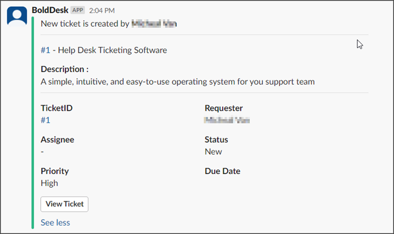Click the APP badge next to BoldDesk
The height and width of the screenshot is (234, 394).
(78, 10)
